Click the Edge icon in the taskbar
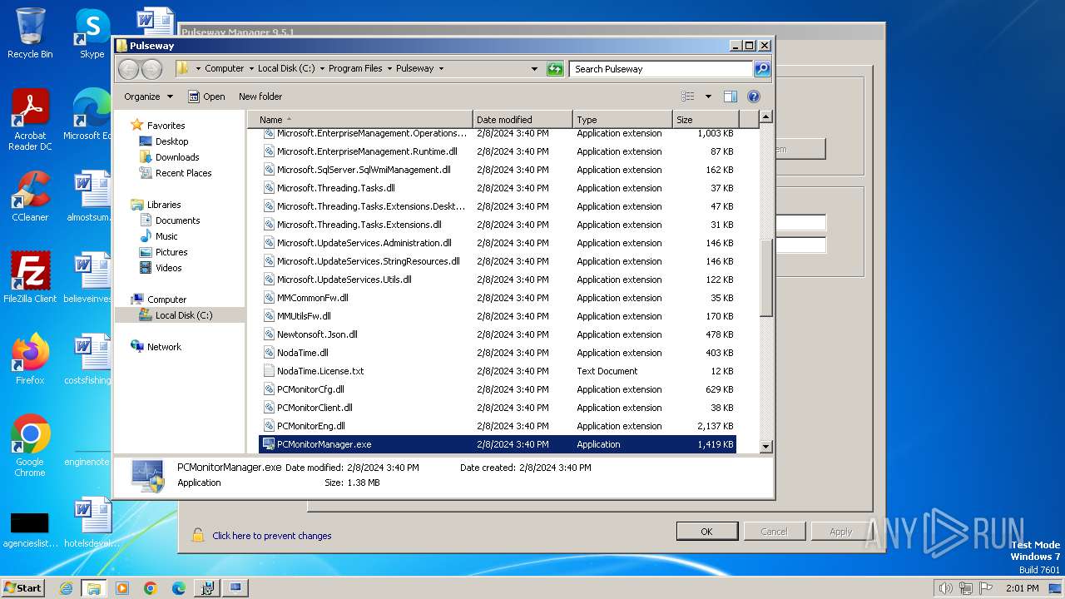Image resolution: width=1065 pixels, height=599 pixels. point(179,588)
